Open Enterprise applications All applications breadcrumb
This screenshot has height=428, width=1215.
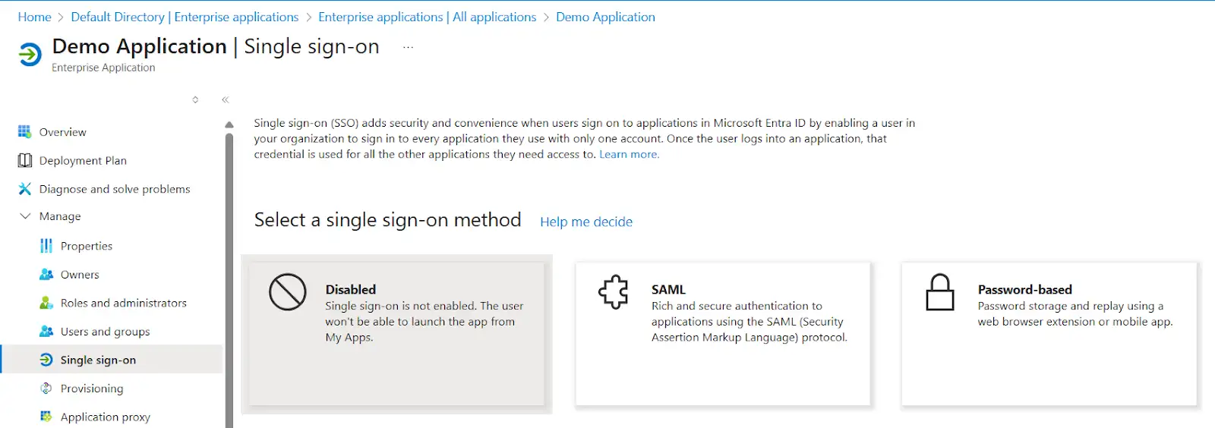tap(427, 17)
